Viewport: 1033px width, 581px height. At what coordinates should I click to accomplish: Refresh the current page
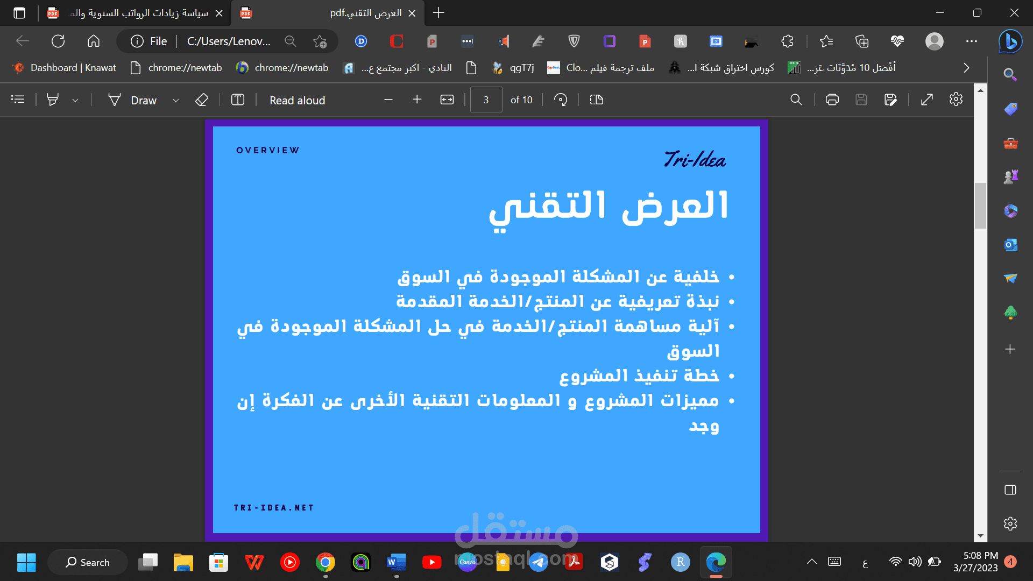pyautogui.click(x=58, y=41)
